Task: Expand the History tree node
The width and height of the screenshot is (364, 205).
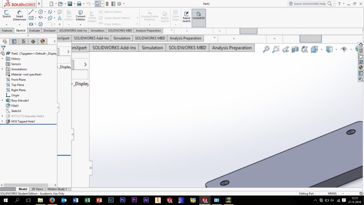Action: 2,59
